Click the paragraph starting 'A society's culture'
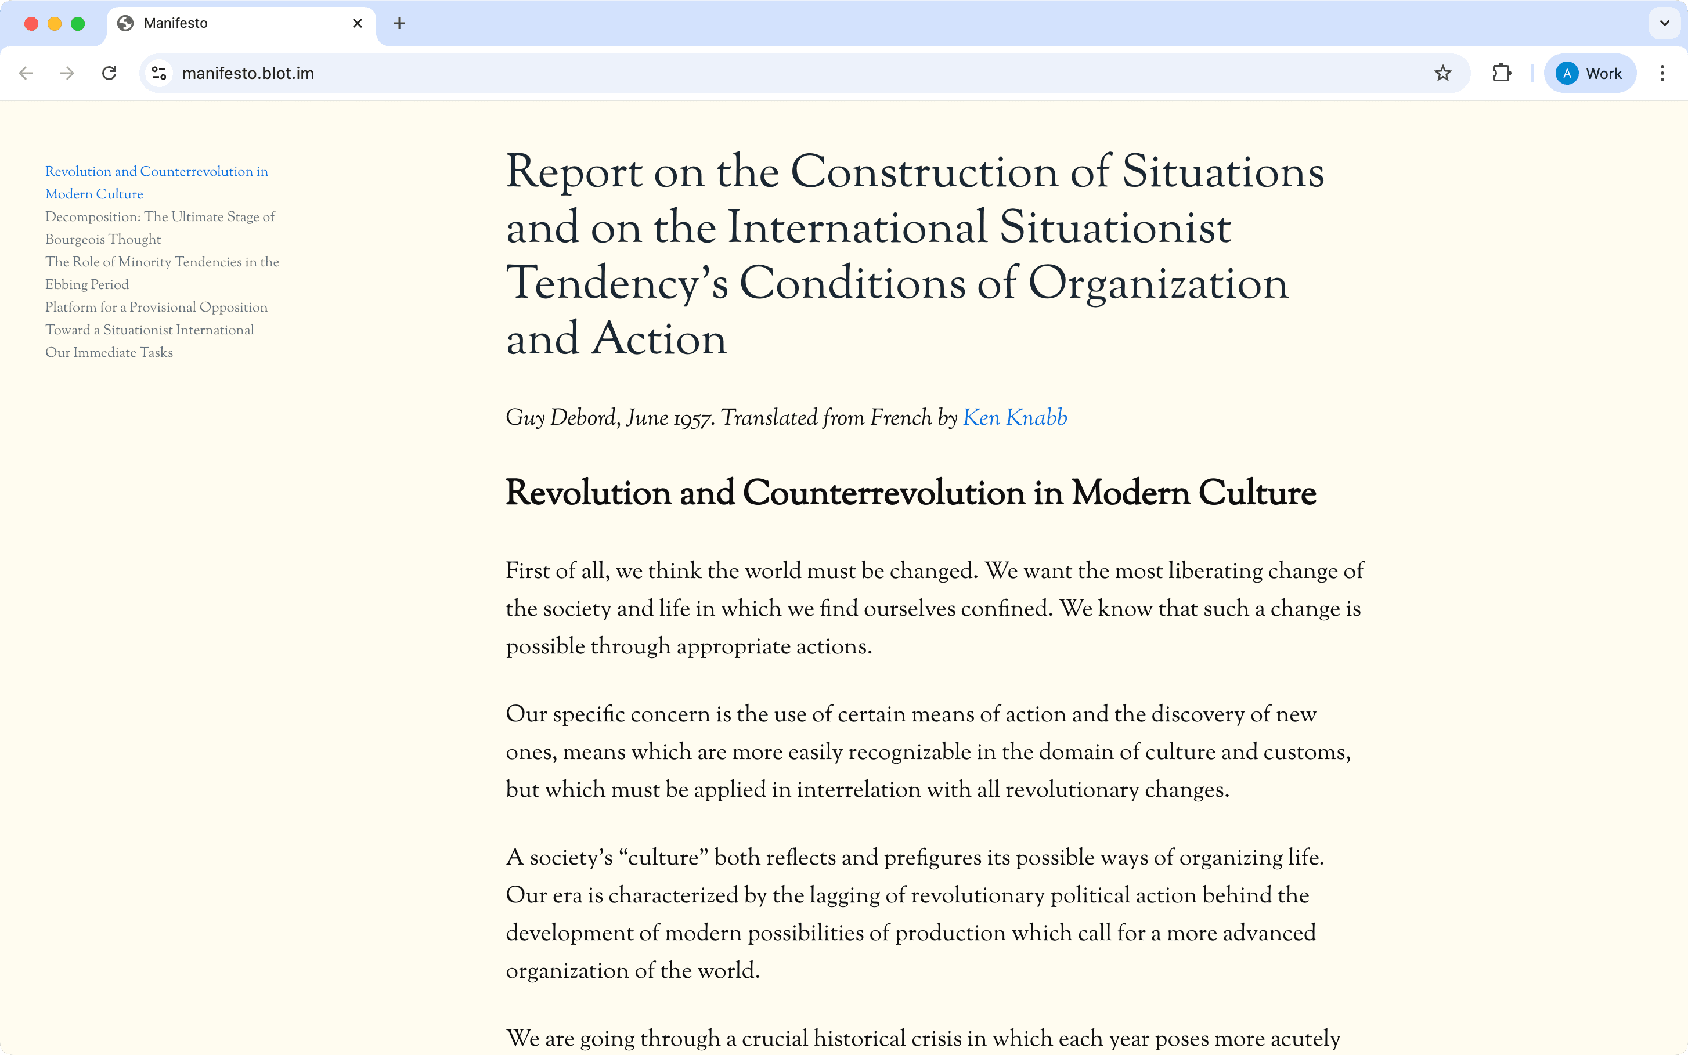This screenshot has width=1688, height=1055. (x=915, y=913)
